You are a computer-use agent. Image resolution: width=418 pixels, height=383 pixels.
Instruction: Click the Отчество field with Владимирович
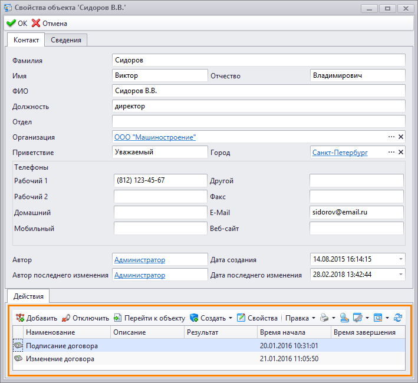tap(357, 75)
